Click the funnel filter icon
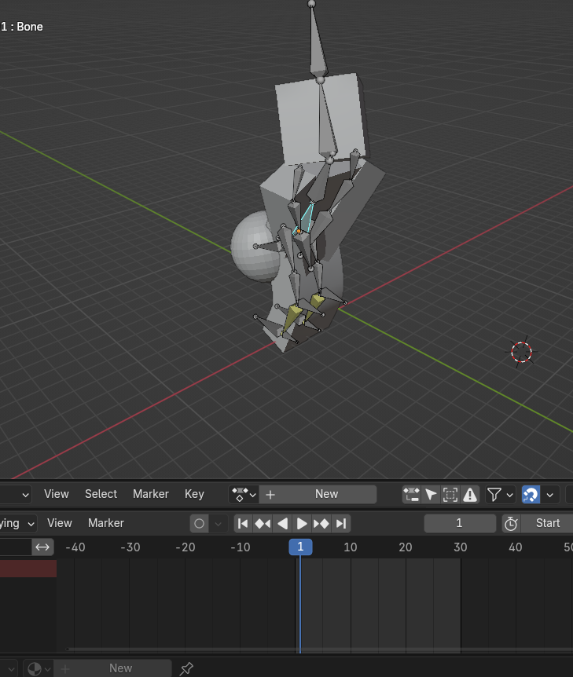The image size is (573, 677). 494,494
